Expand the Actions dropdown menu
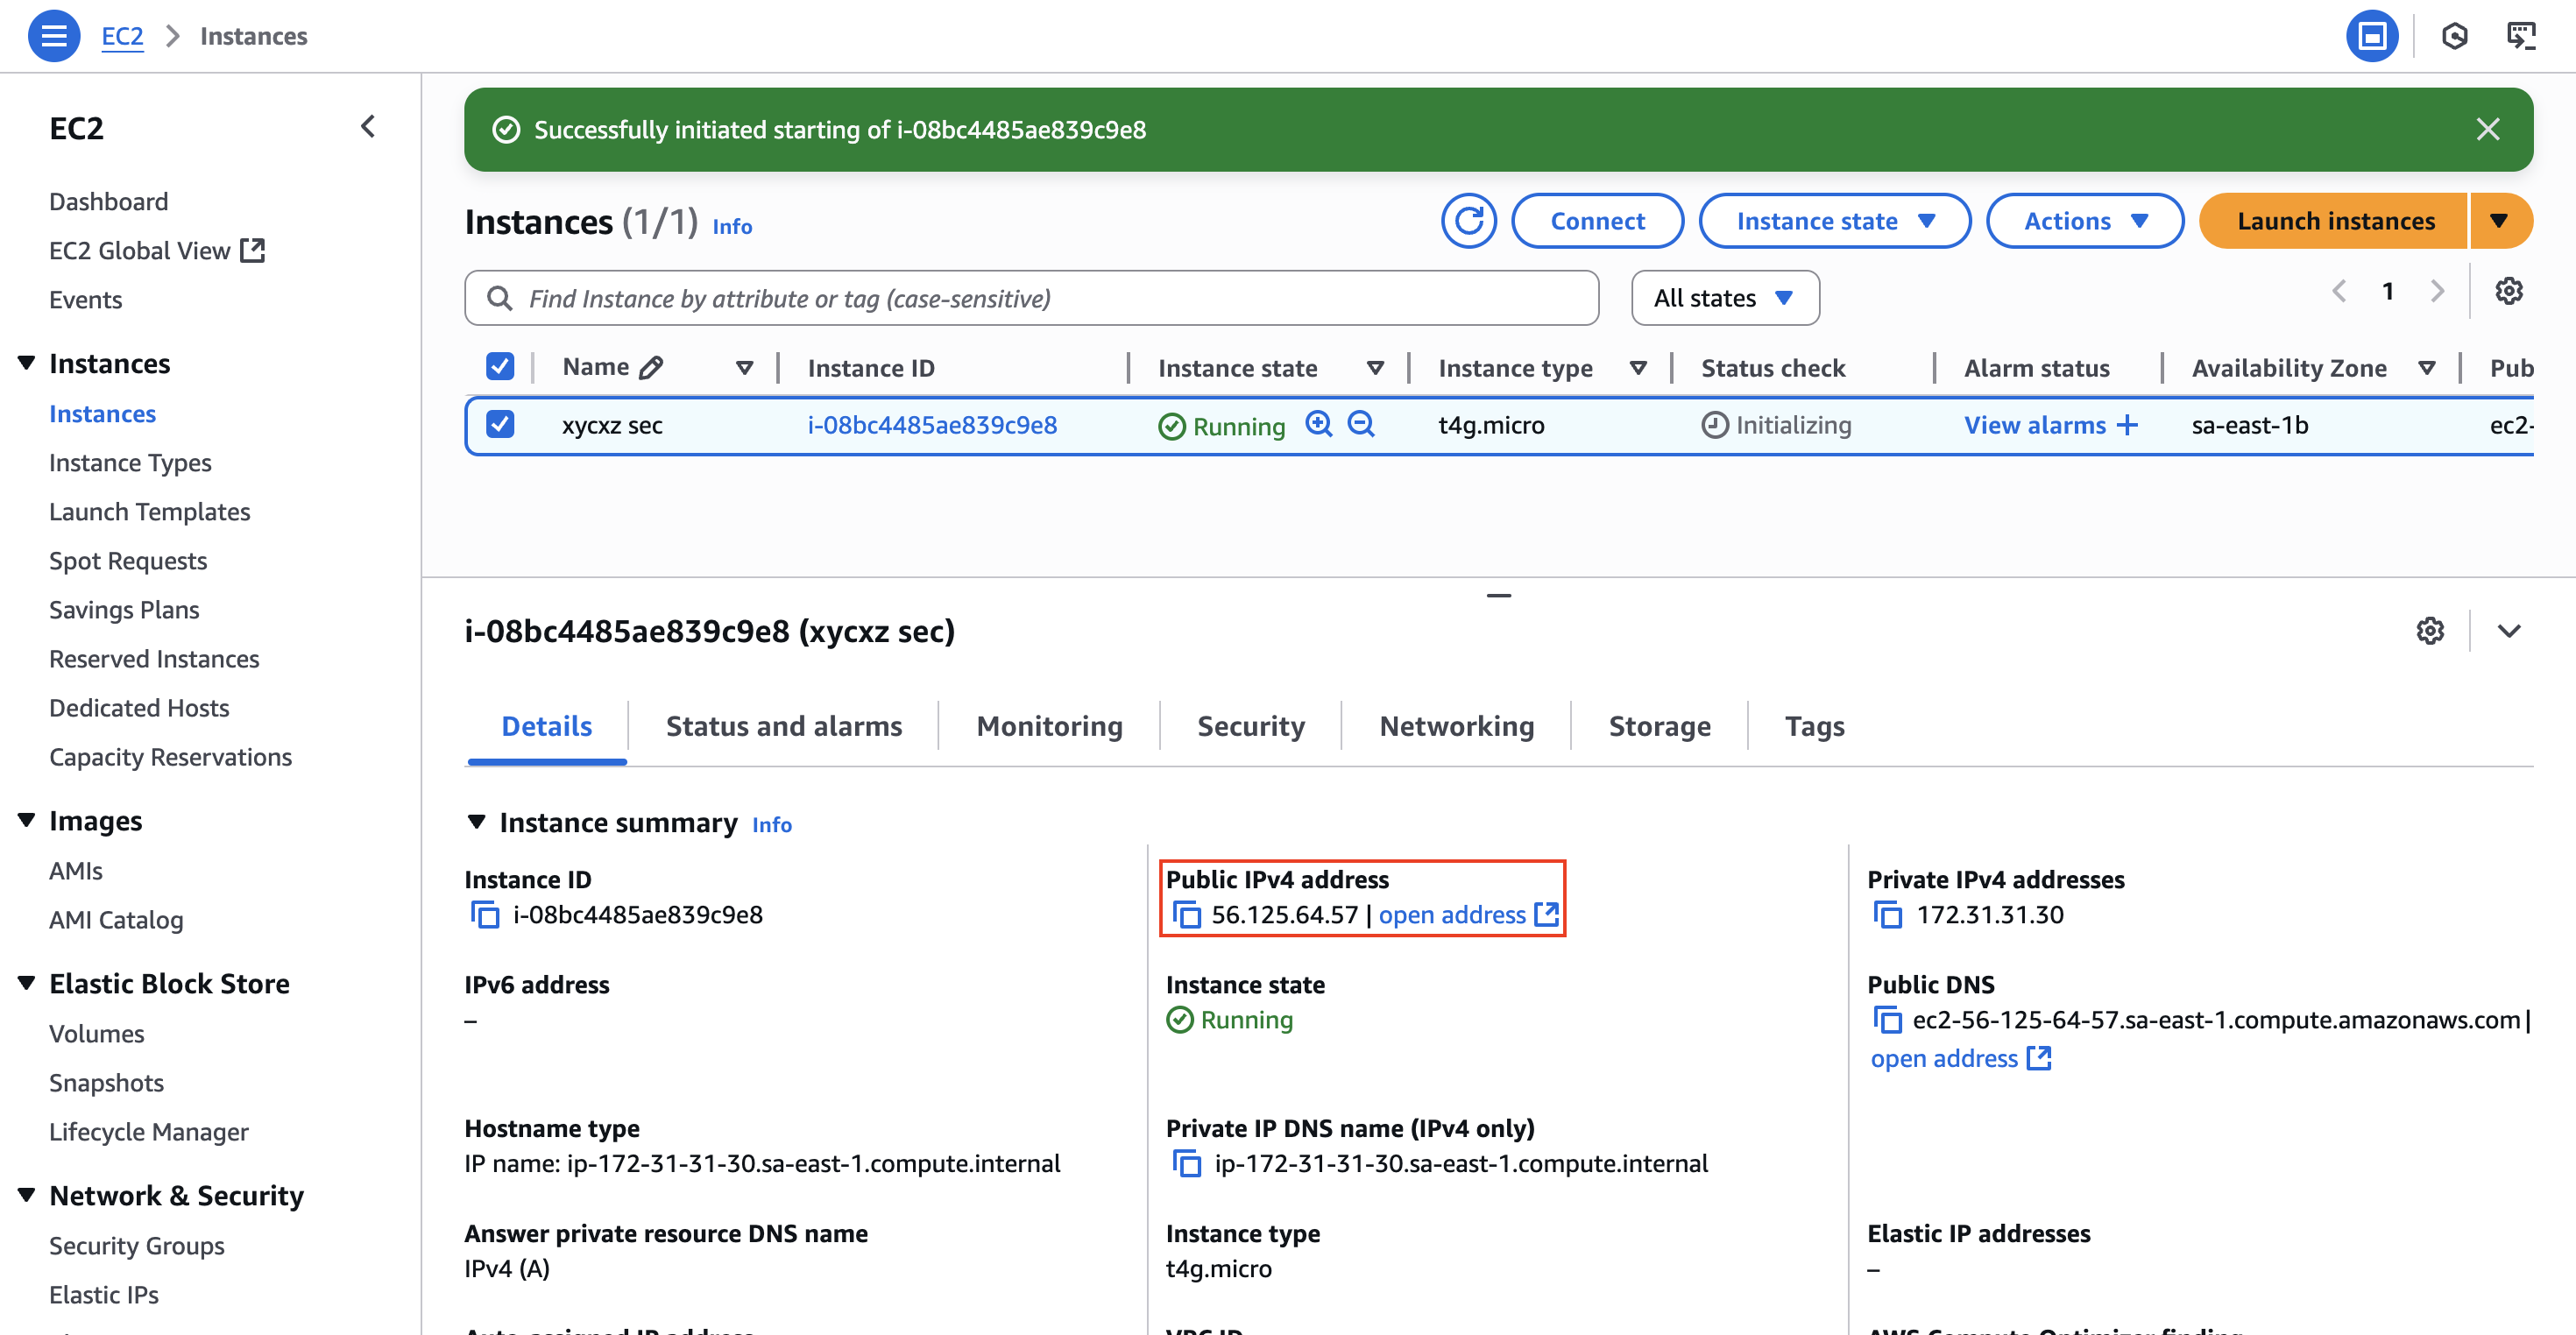 [2084, 221]
